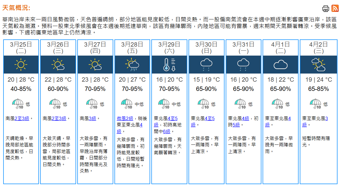
Task: Click the umbrella rain probability icon for 3月25日
Action: pyautogui.click(x=18, y=104)
